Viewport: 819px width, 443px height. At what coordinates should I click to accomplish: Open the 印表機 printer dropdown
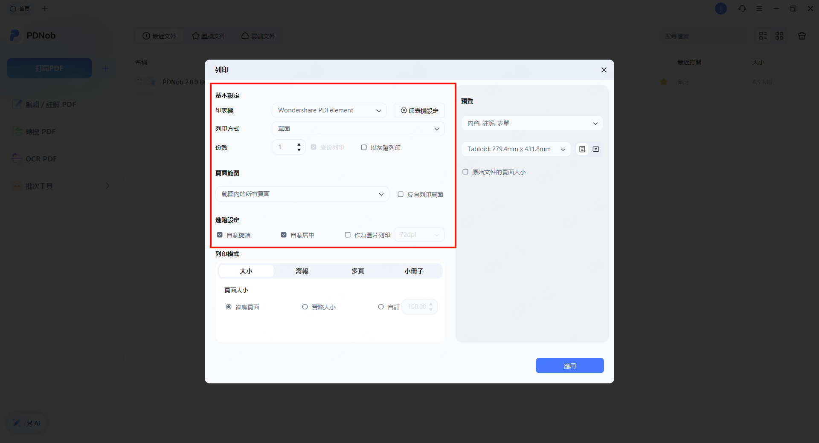click(329, 110)
